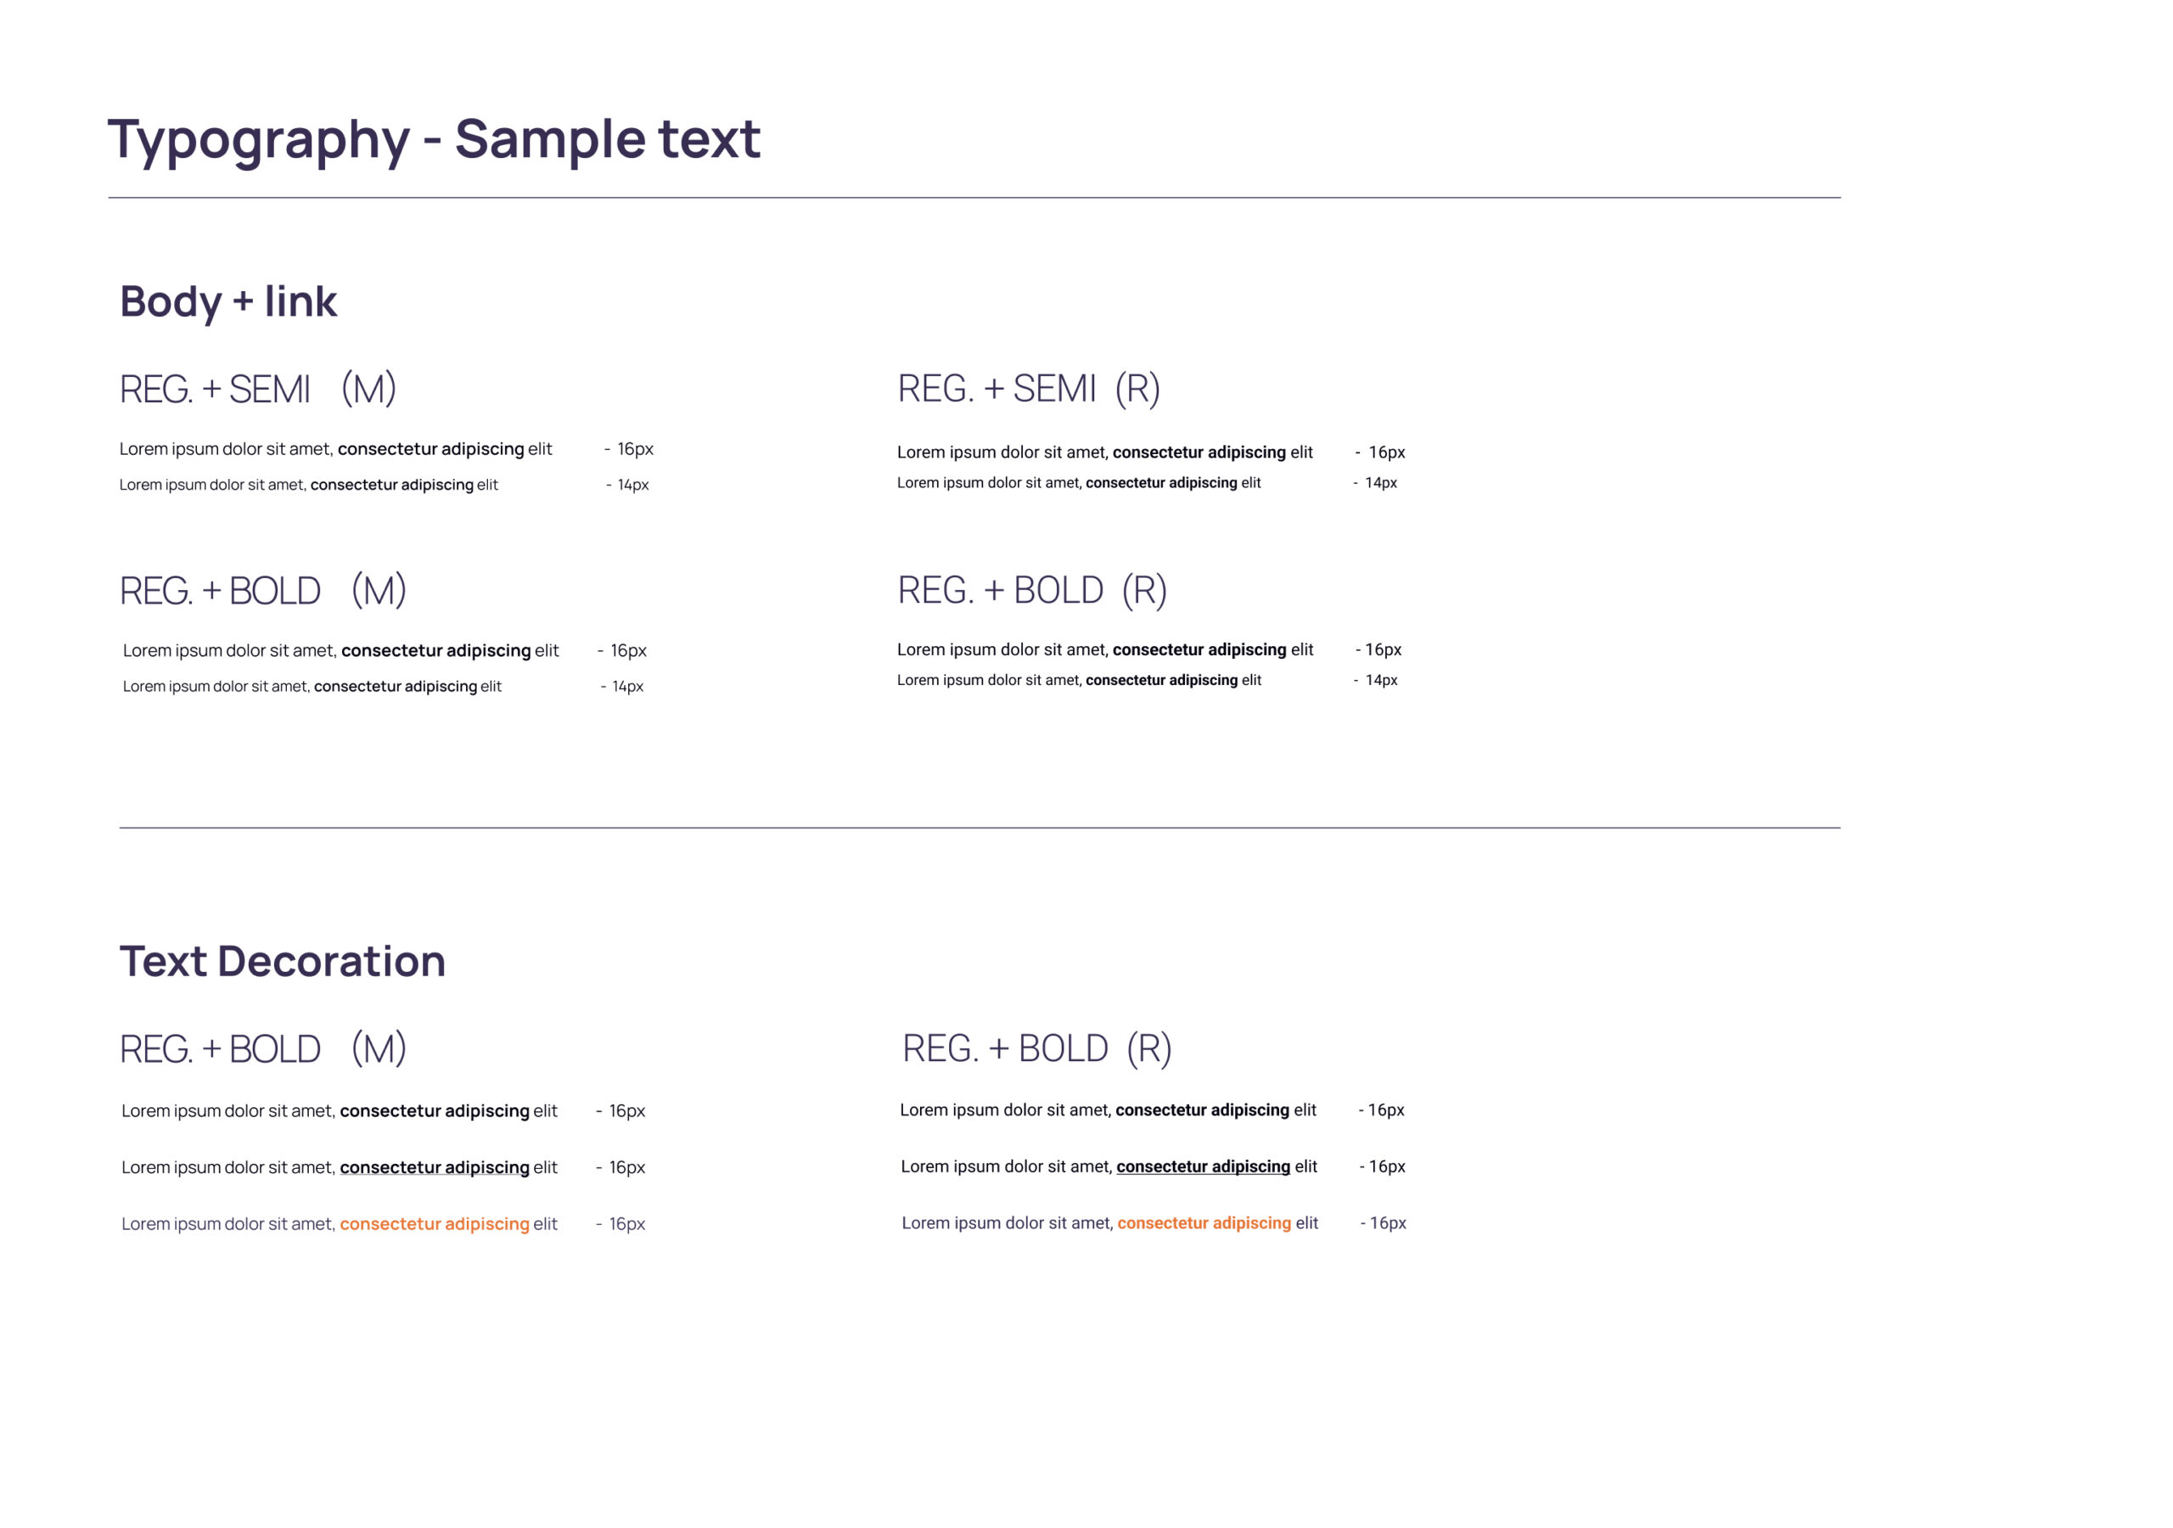The width and height of the screenshot is (2173, 1528).
Task: Follow the underlined link in Text Decoration (M)
Action: tap(435, 1167)
